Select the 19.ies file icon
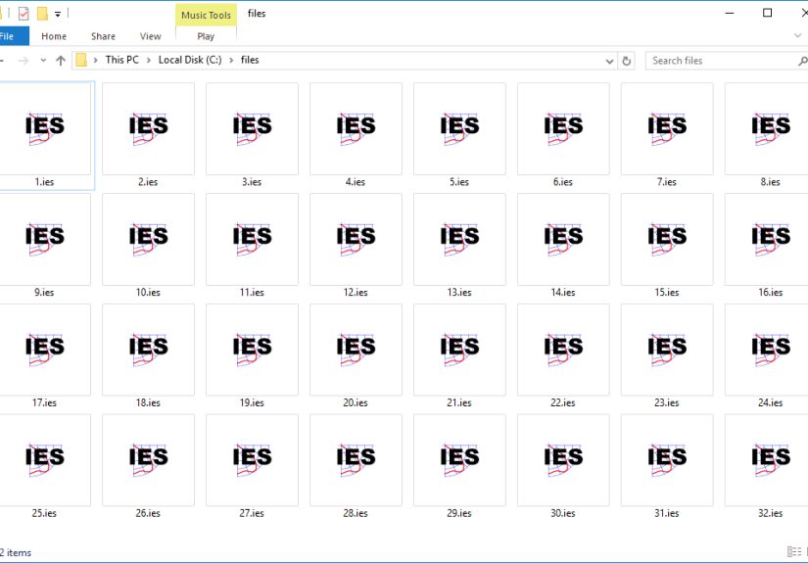The image size is (808, 563). tap(252, 350)
